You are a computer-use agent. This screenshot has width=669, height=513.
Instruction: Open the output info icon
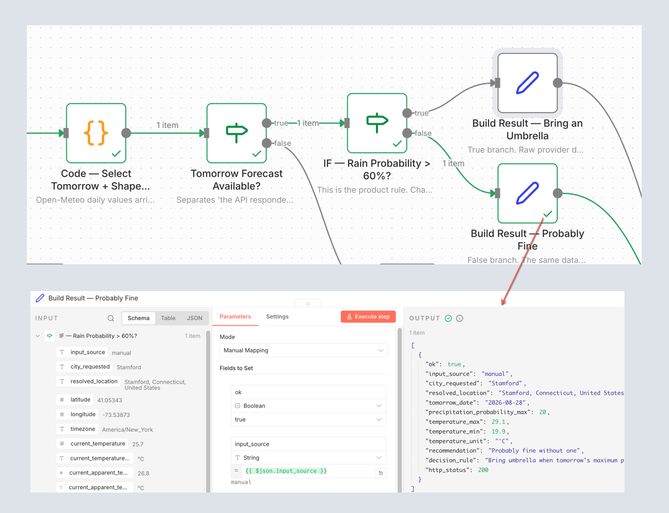460,318
